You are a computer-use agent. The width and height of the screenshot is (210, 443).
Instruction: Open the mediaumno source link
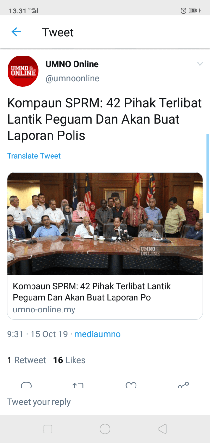point(97,334)
